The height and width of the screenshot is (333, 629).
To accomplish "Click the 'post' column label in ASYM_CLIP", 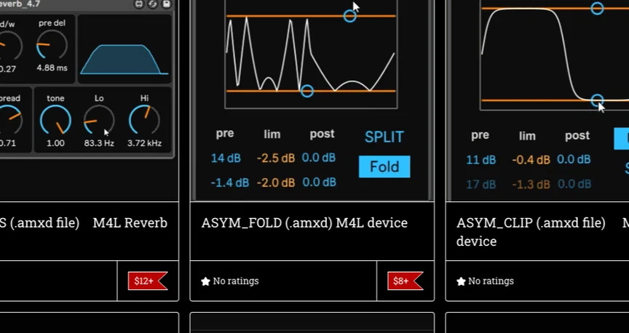I will [x=577, y=136].
